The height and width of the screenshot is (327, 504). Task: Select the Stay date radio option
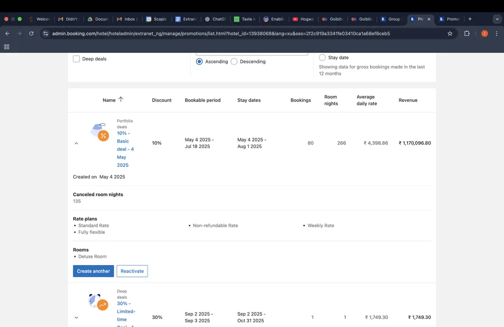pos(322,57)
